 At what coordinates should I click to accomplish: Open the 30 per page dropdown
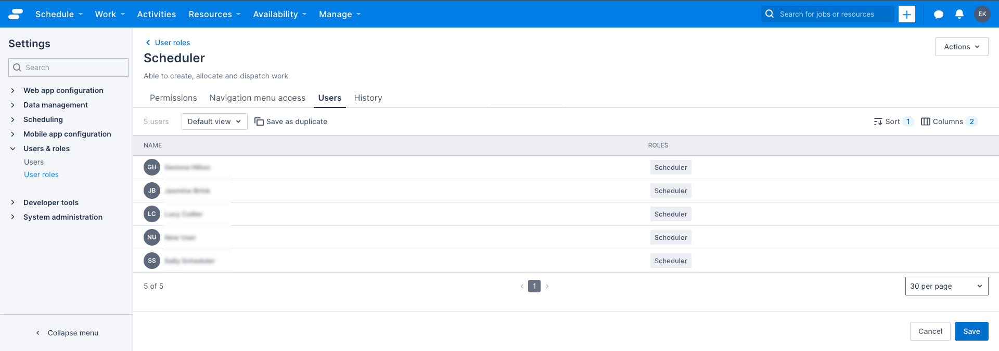coord(946,286)
